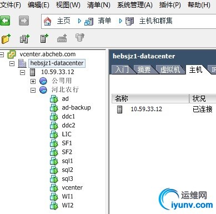Go to 清单 in breadcrumb
Viewport: 216px width, 214px height.
(x=104, y=21)
